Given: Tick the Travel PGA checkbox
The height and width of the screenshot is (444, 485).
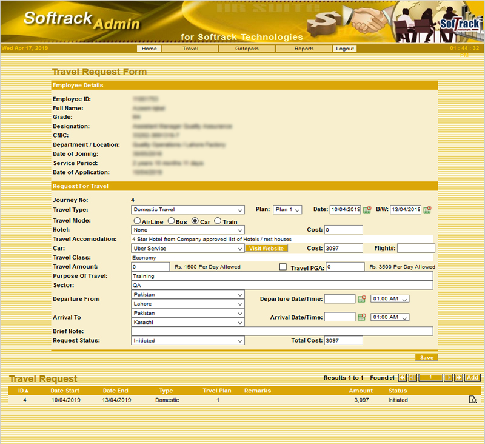Looking at the screenshot, I should point(283,267).
